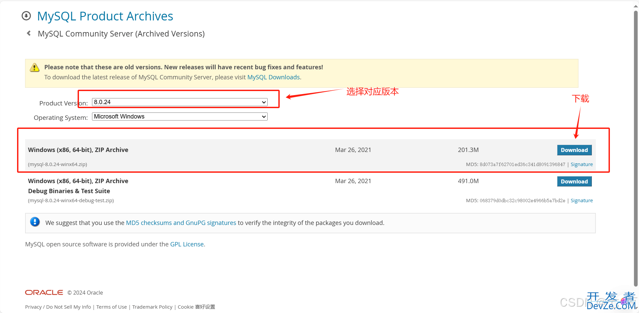The width and height of the screenshot is (639, 313).
Task: Click the blue information exclamation icon
Action: [35, 222]
